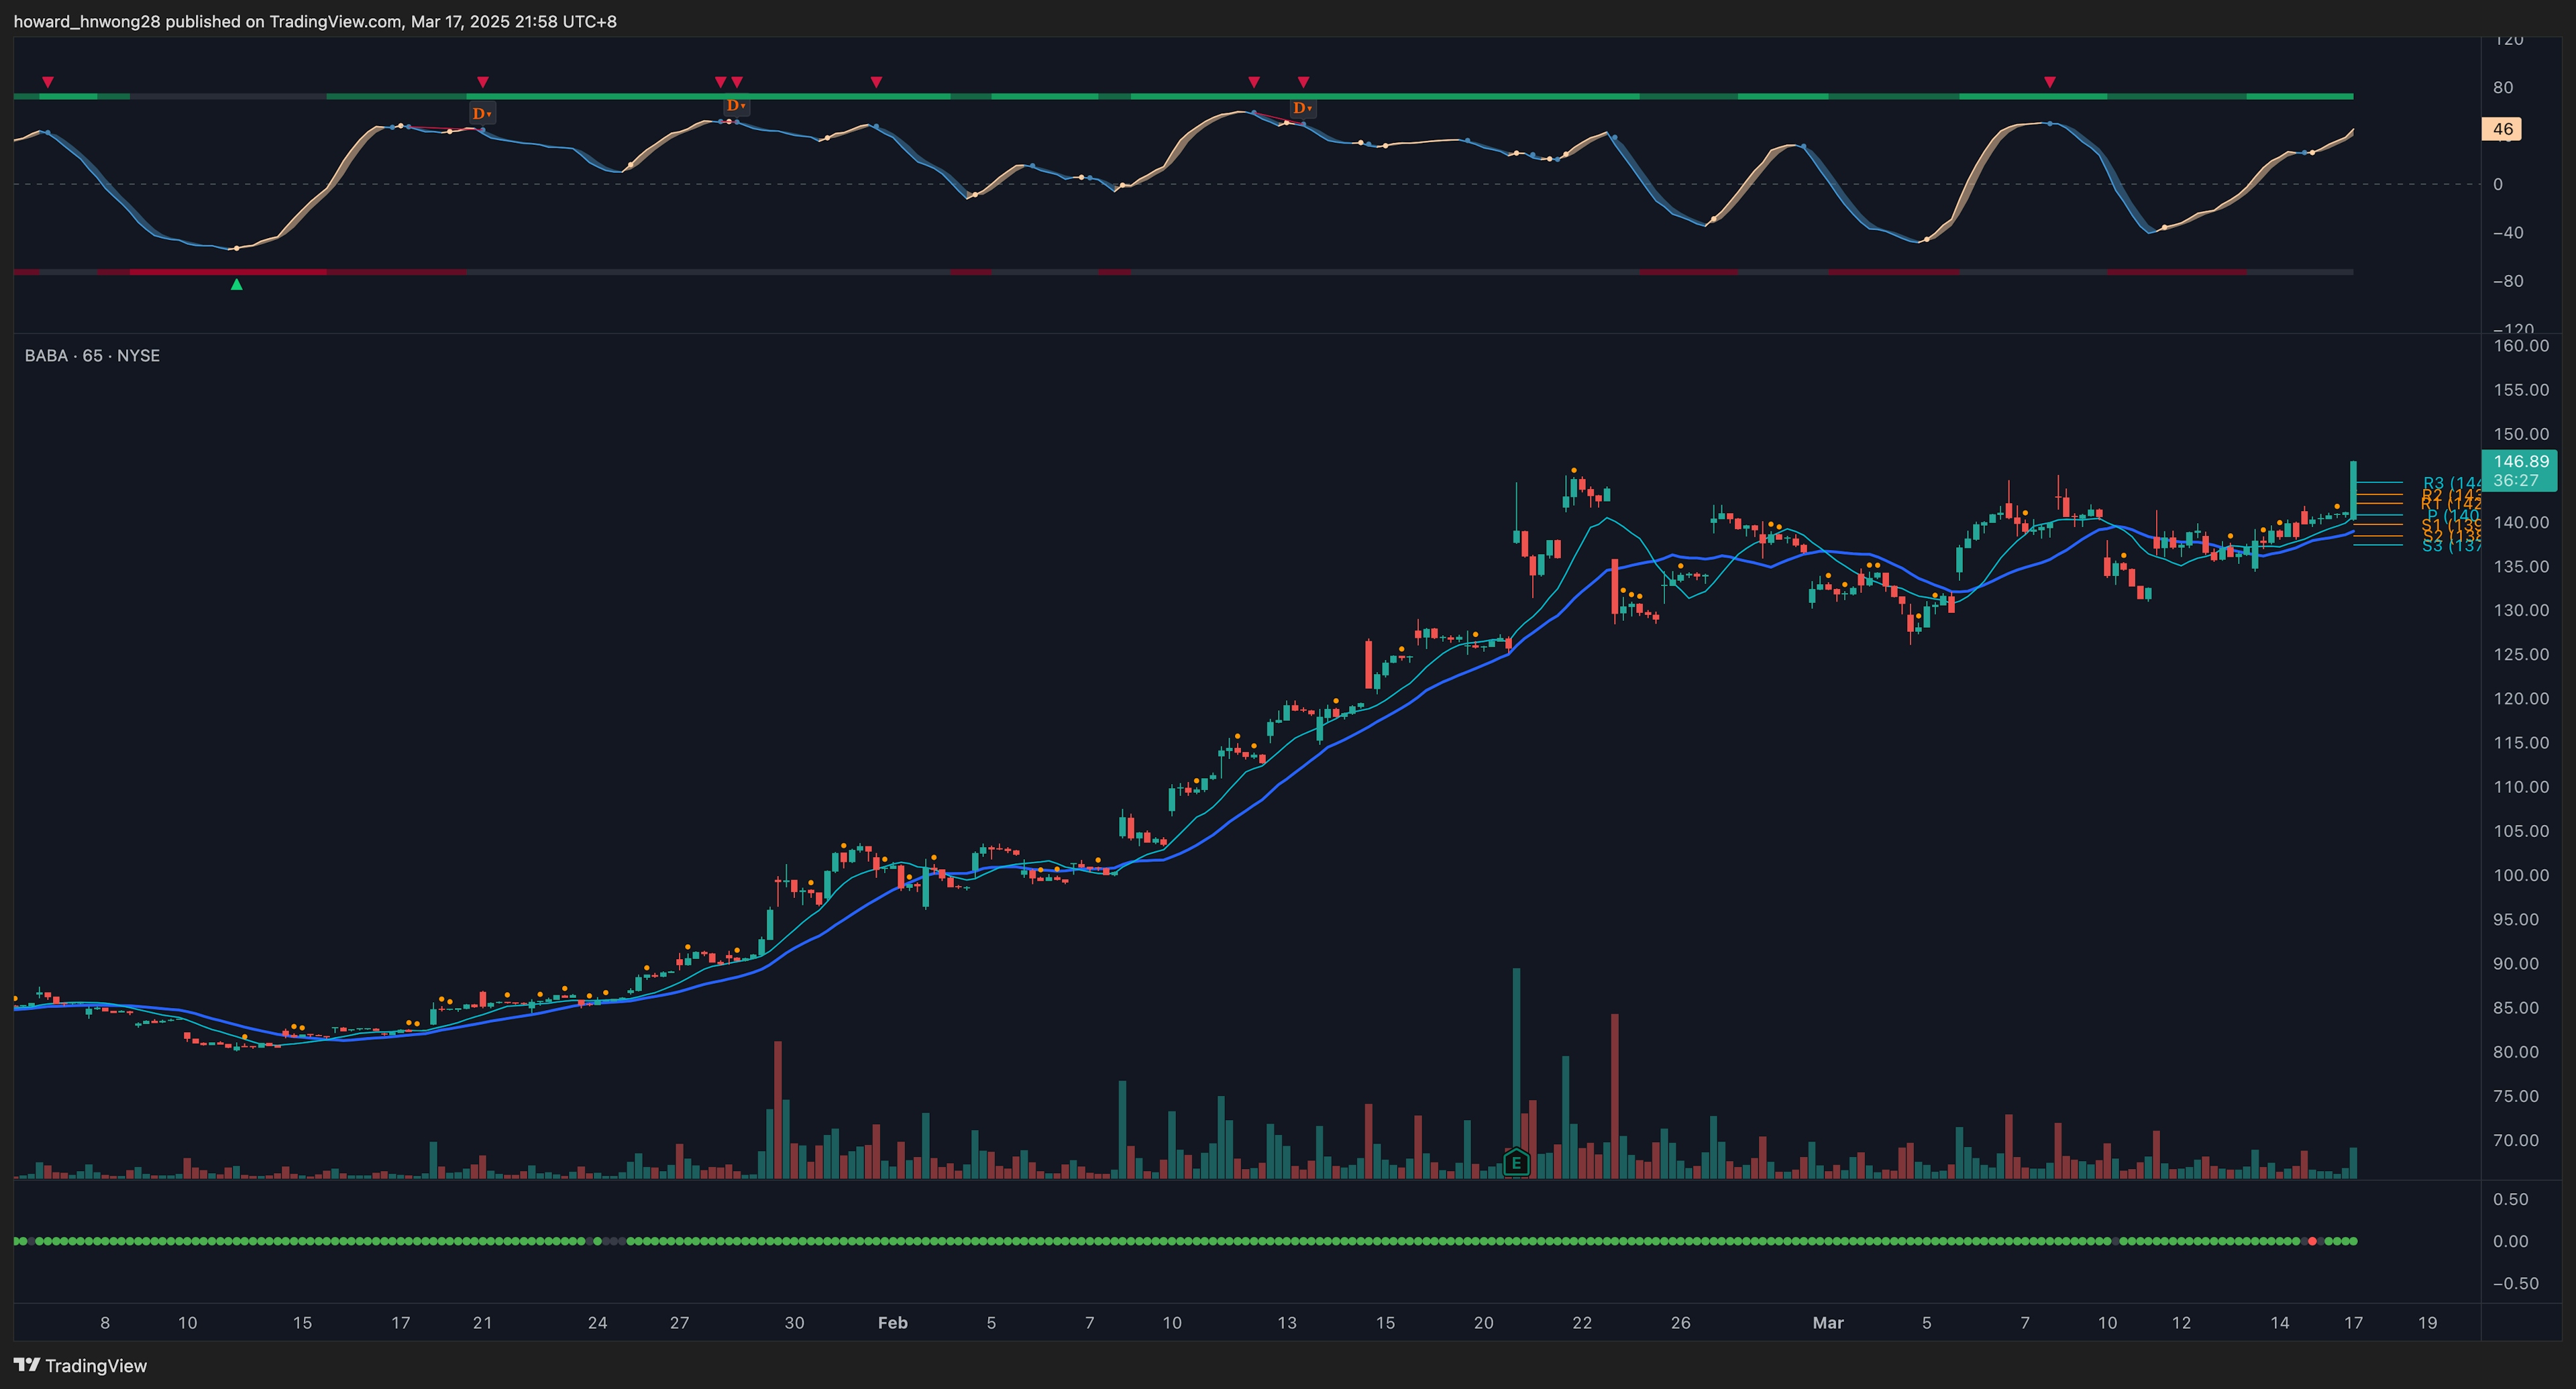This screenshot has width=2576, height=1389.
Task: Click the leftmost red down-triangle oscillator signal
Action: (x=47, y=82)
